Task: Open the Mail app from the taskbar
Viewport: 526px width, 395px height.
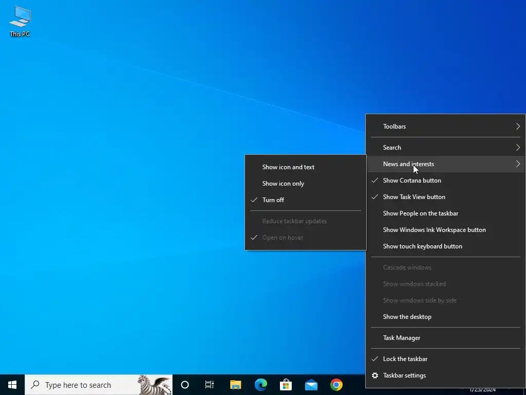Action: 311,385
